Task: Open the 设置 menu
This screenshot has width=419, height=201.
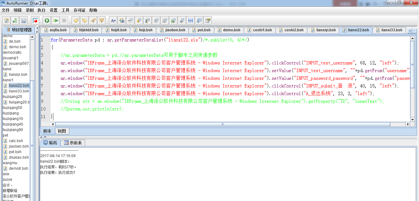Action: (x=53, y=10)
